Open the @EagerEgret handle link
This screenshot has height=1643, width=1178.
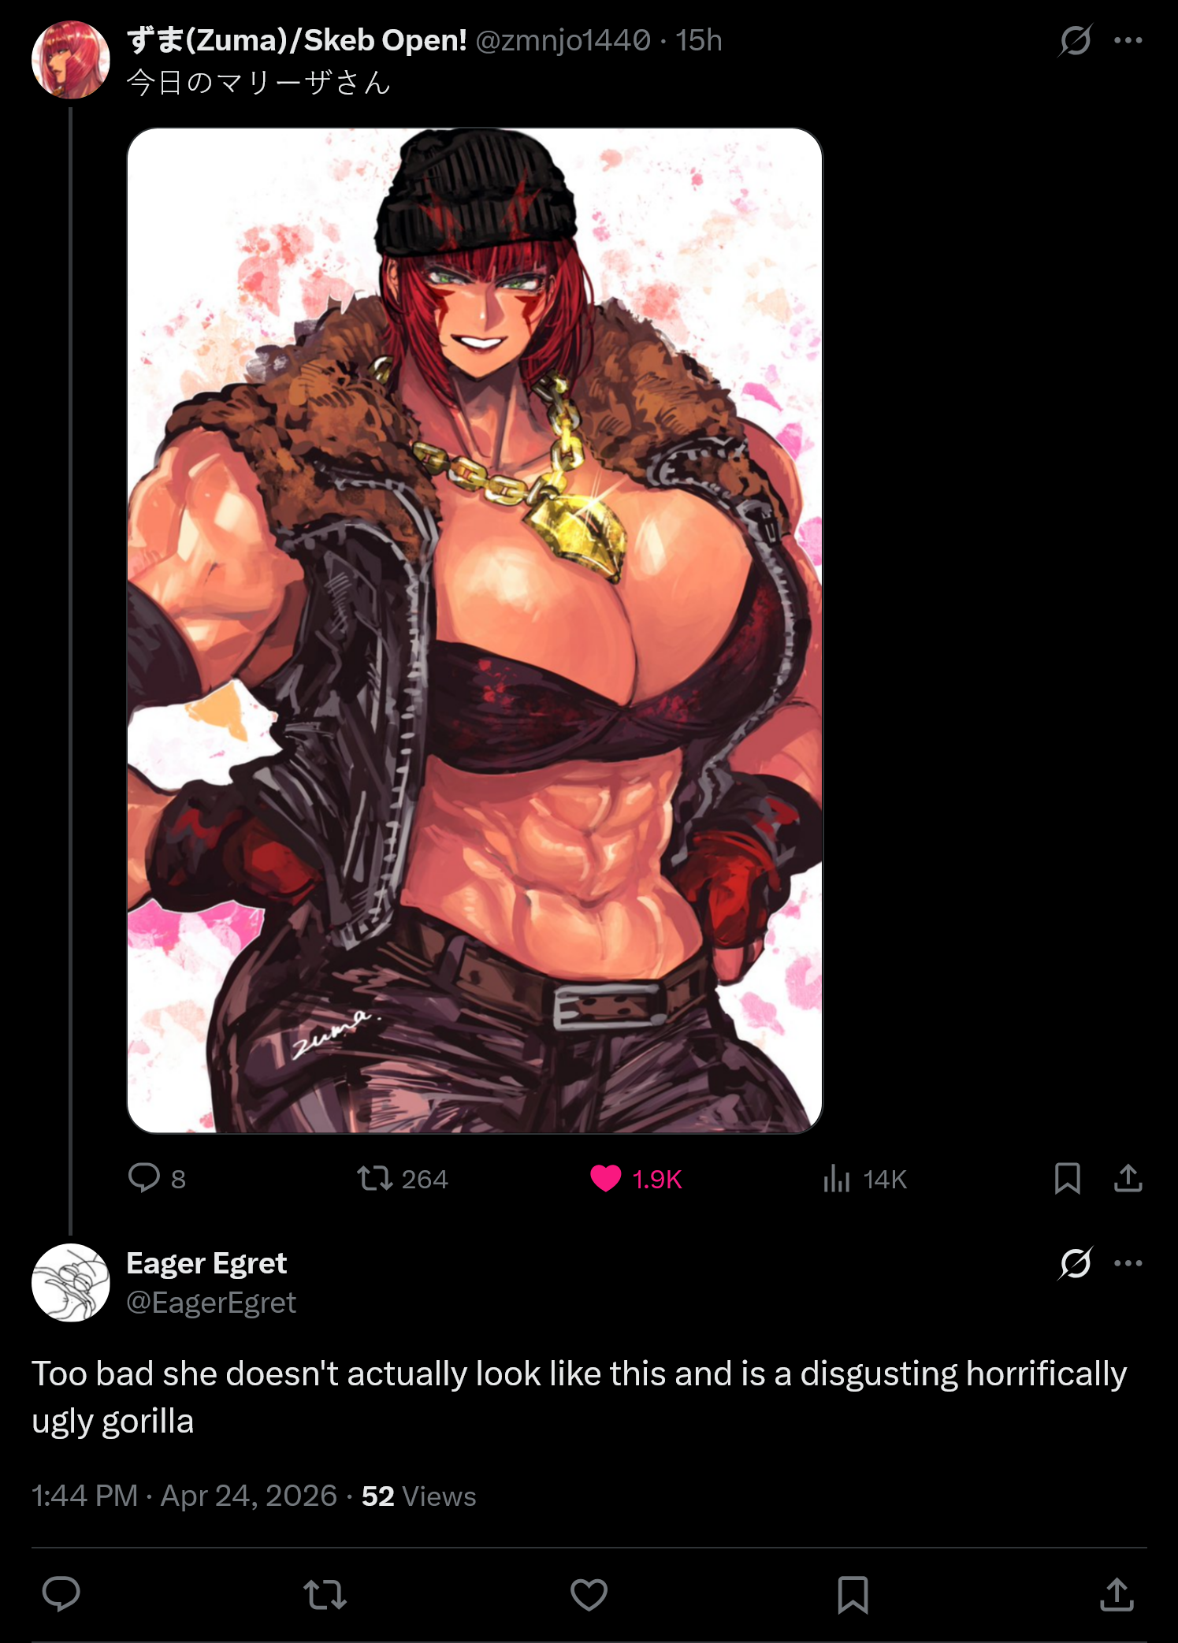(x=211, y=1303)
